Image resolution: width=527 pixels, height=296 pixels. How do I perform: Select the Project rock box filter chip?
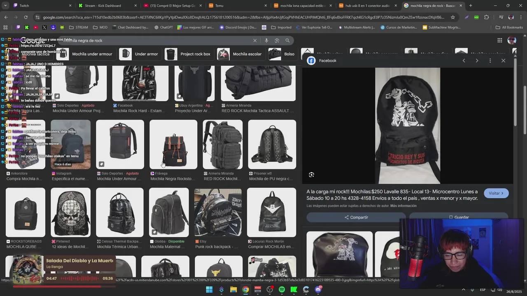tap(189, 54)
